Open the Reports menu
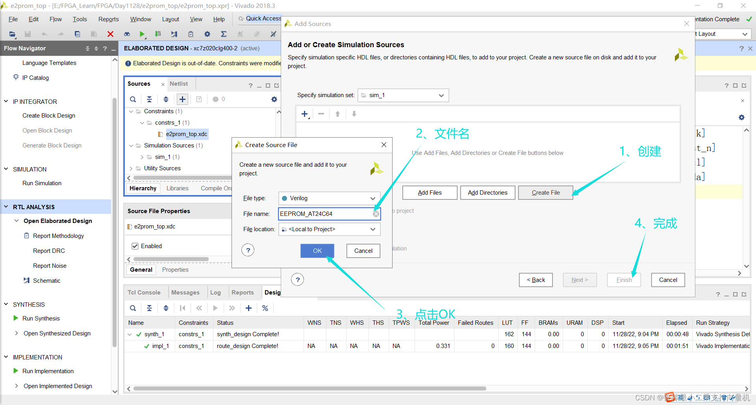Screen dimensions: 756x405 pyautogui.click(x=109, y=19)
